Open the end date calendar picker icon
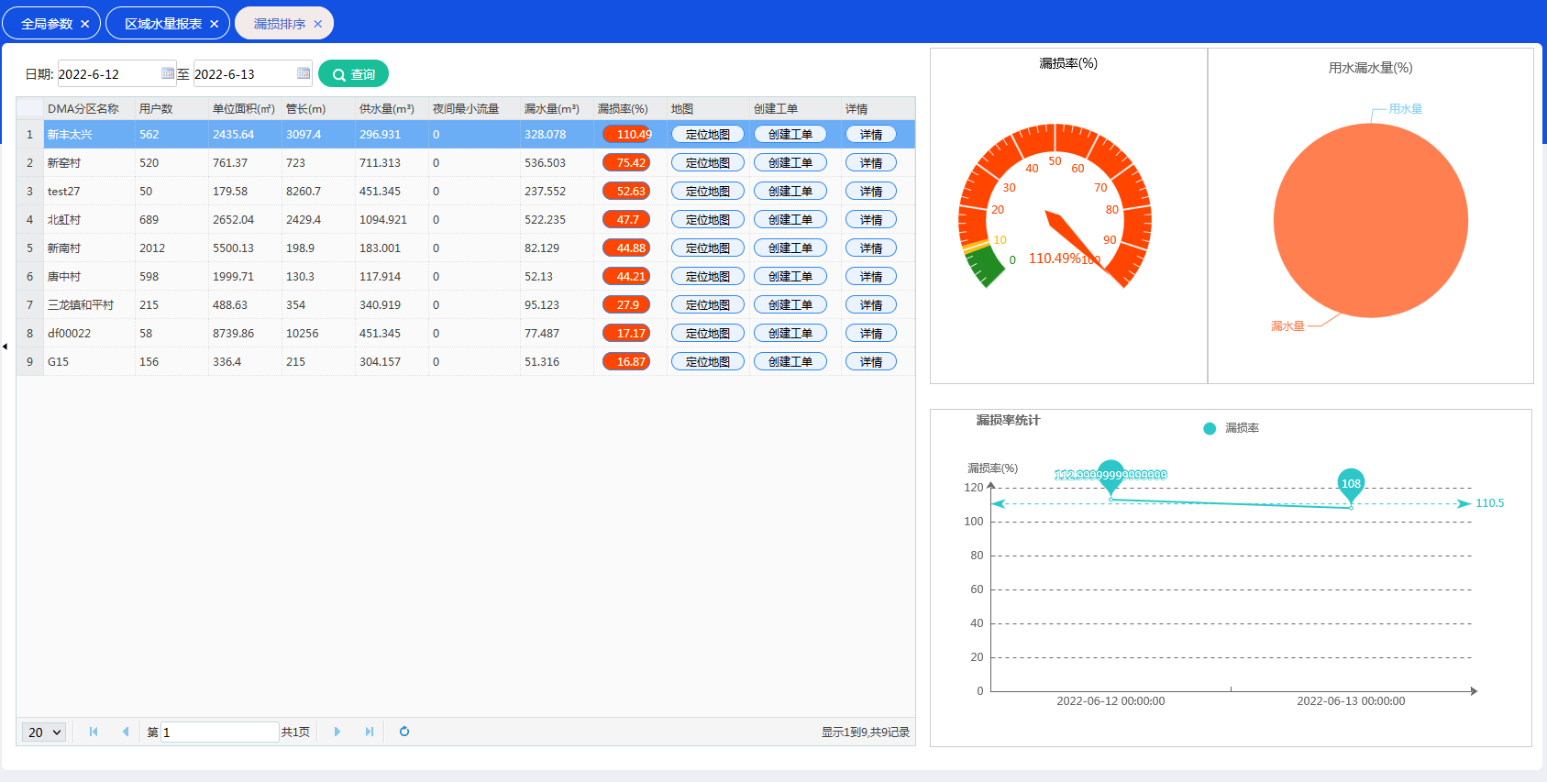This screenshot has height=782, width=1547. point(304,73)
